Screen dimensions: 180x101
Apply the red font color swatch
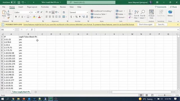tap(39, 17)
